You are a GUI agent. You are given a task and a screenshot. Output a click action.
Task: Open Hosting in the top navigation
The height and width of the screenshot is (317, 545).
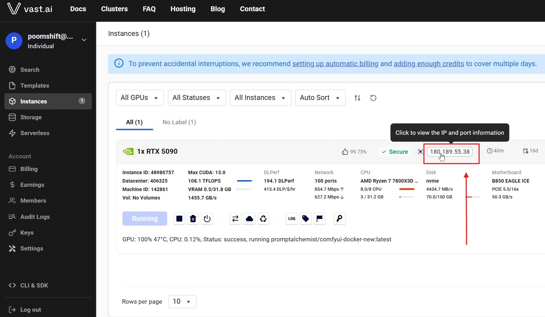[x=183, y=9]
